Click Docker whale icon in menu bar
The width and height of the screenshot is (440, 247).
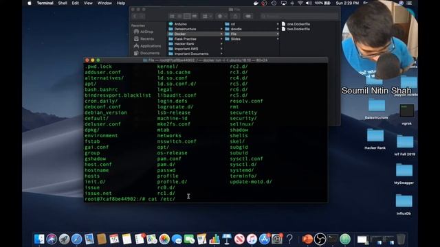(256, 3)
